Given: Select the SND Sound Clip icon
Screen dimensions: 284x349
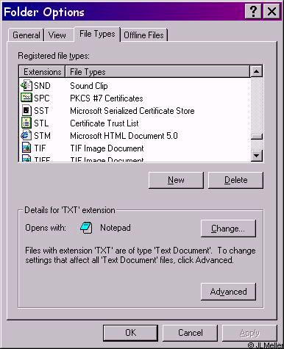Looking at the screenshot, I should 26,85.
